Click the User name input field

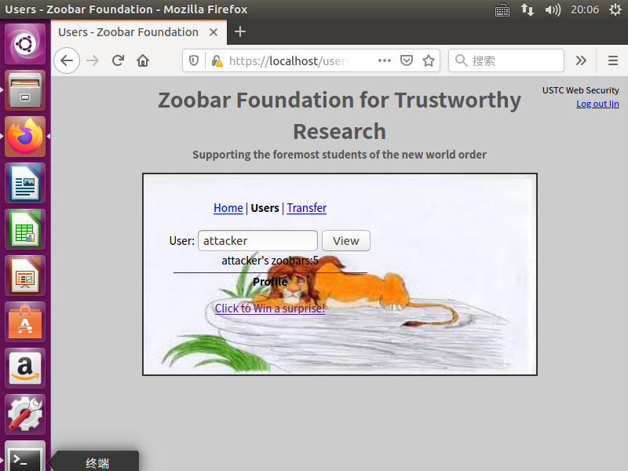coord(257,241)
